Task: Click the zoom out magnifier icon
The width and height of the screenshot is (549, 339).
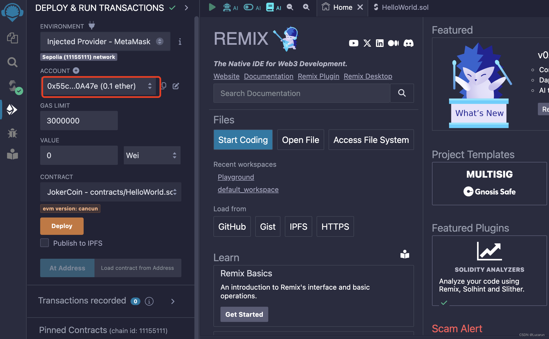Action: click(290, 7)
